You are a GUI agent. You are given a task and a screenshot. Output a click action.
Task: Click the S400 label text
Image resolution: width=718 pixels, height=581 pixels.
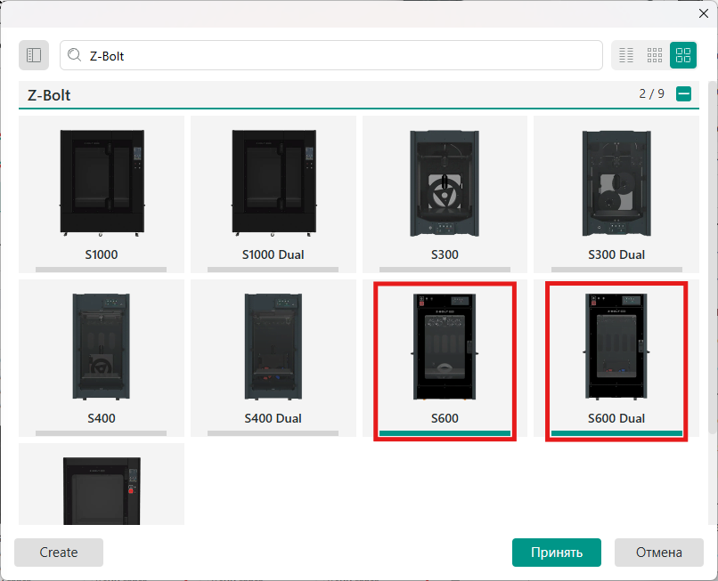tap(102, 418)
